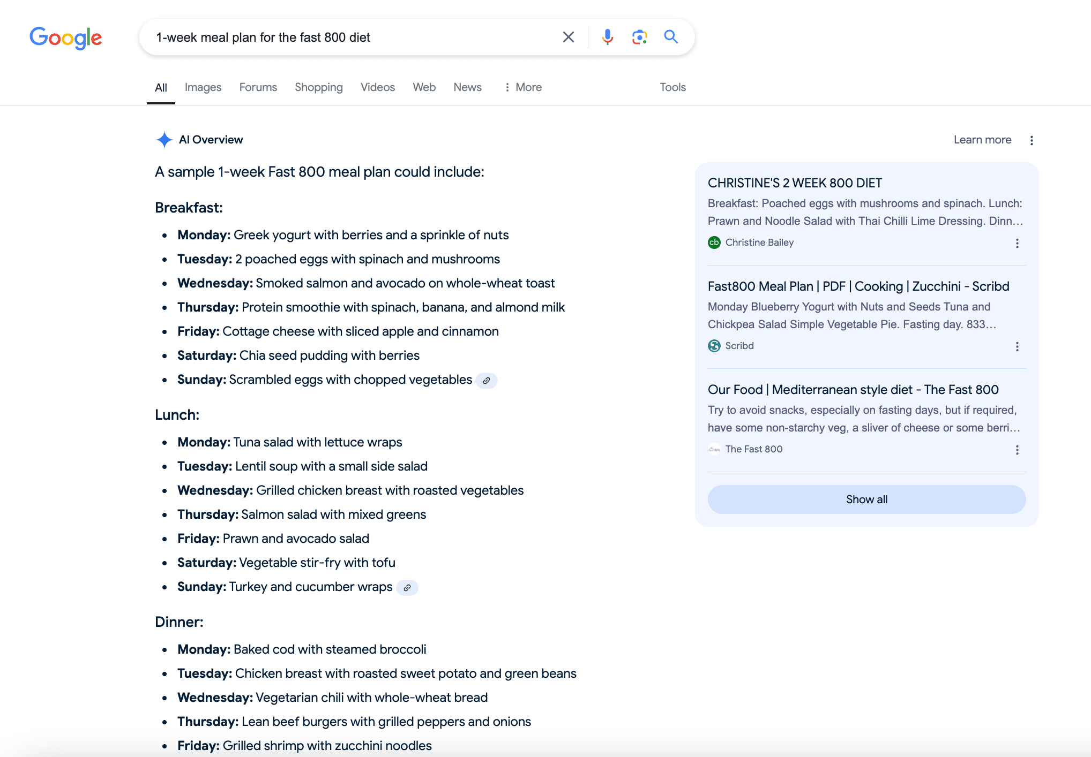Click the Tools menu option
This screenshot has width=1091, height=757.
pyautogui.click(x=672, y=87)
